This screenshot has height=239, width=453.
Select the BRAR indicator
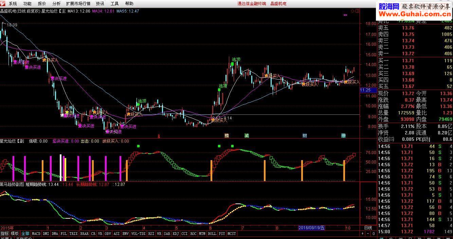[85, 234]
